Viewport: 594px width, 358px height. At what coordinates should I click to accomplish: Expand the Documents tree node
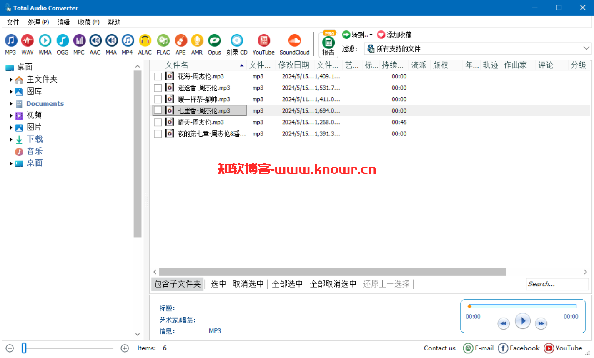[11, 104]
